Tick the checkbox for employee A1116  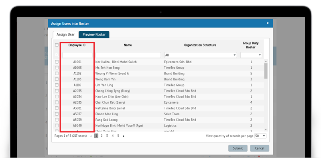tap(57, 85)
